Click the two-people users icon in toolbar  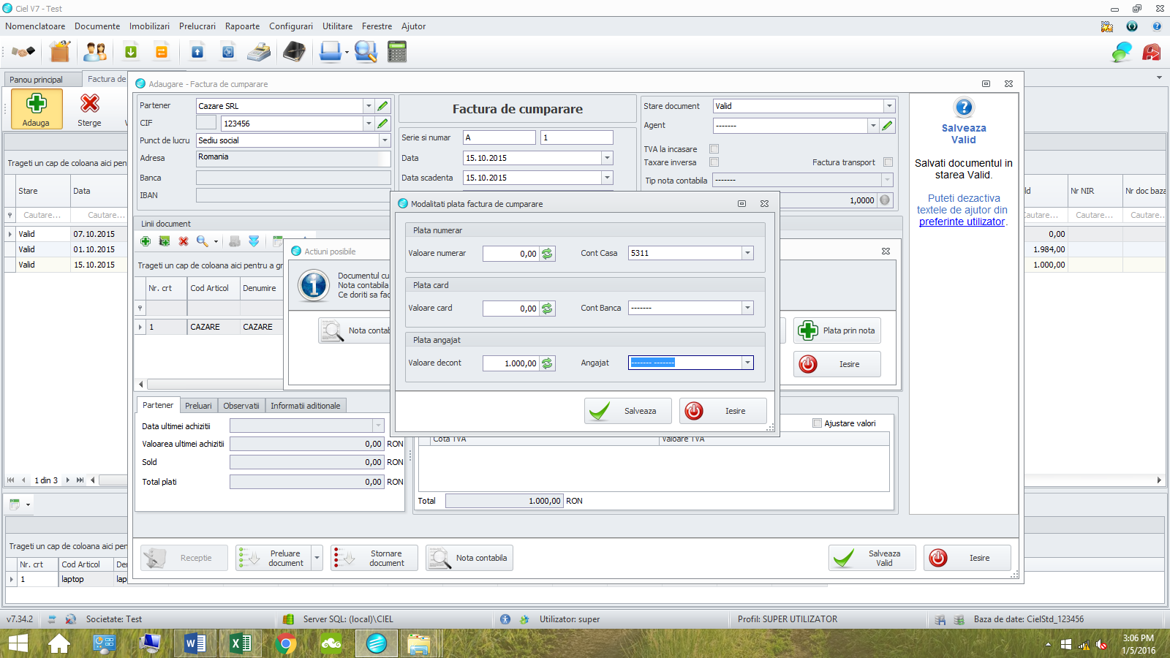[95, 52]
